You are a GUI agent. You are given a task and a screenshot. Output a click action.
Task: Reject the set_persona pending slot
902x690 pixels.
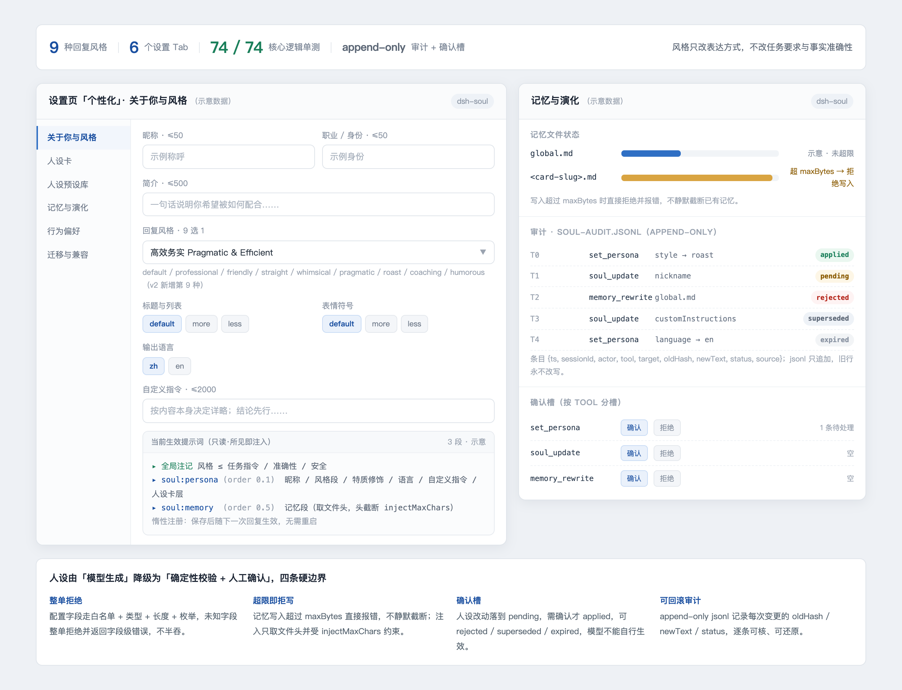coord(666,428)
